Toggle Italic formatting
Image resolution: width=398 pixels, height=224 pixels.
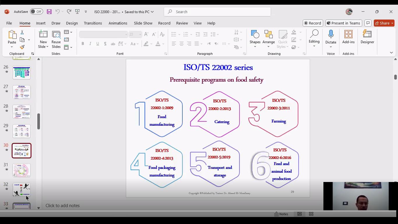pos(90,44)
